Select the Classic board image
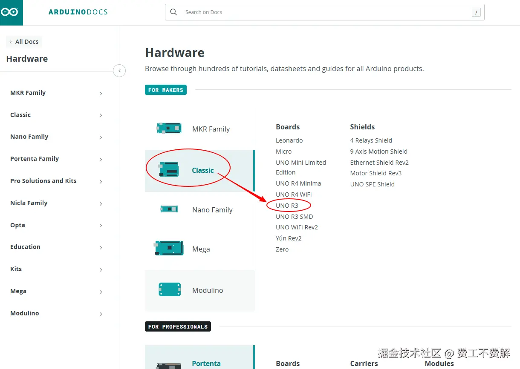The width and height of the screenshot is (520, 369). click(168, 169)
